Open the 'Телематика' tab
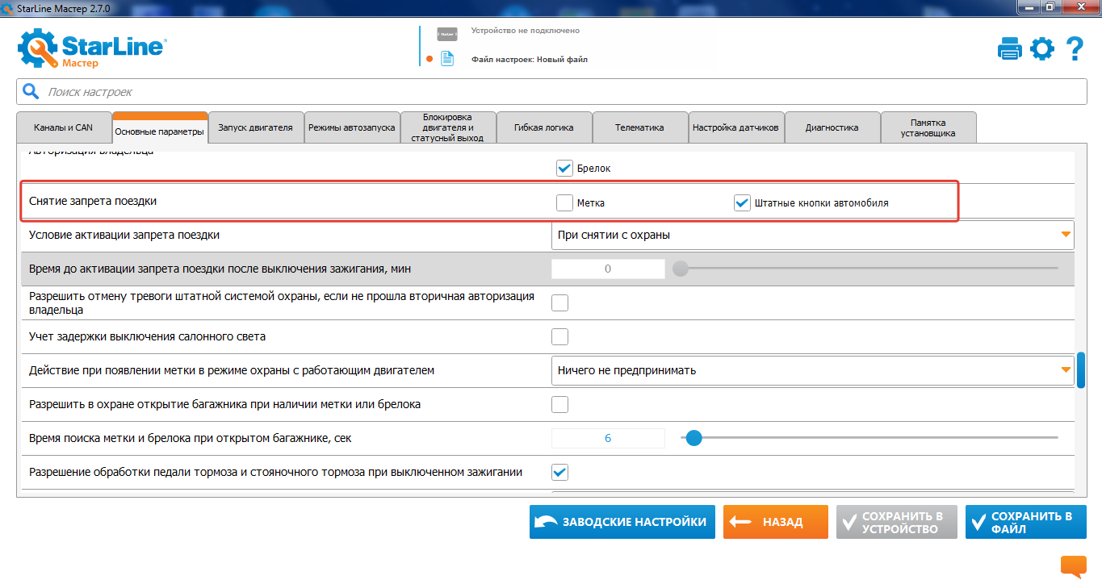 (x=640, y=127)
